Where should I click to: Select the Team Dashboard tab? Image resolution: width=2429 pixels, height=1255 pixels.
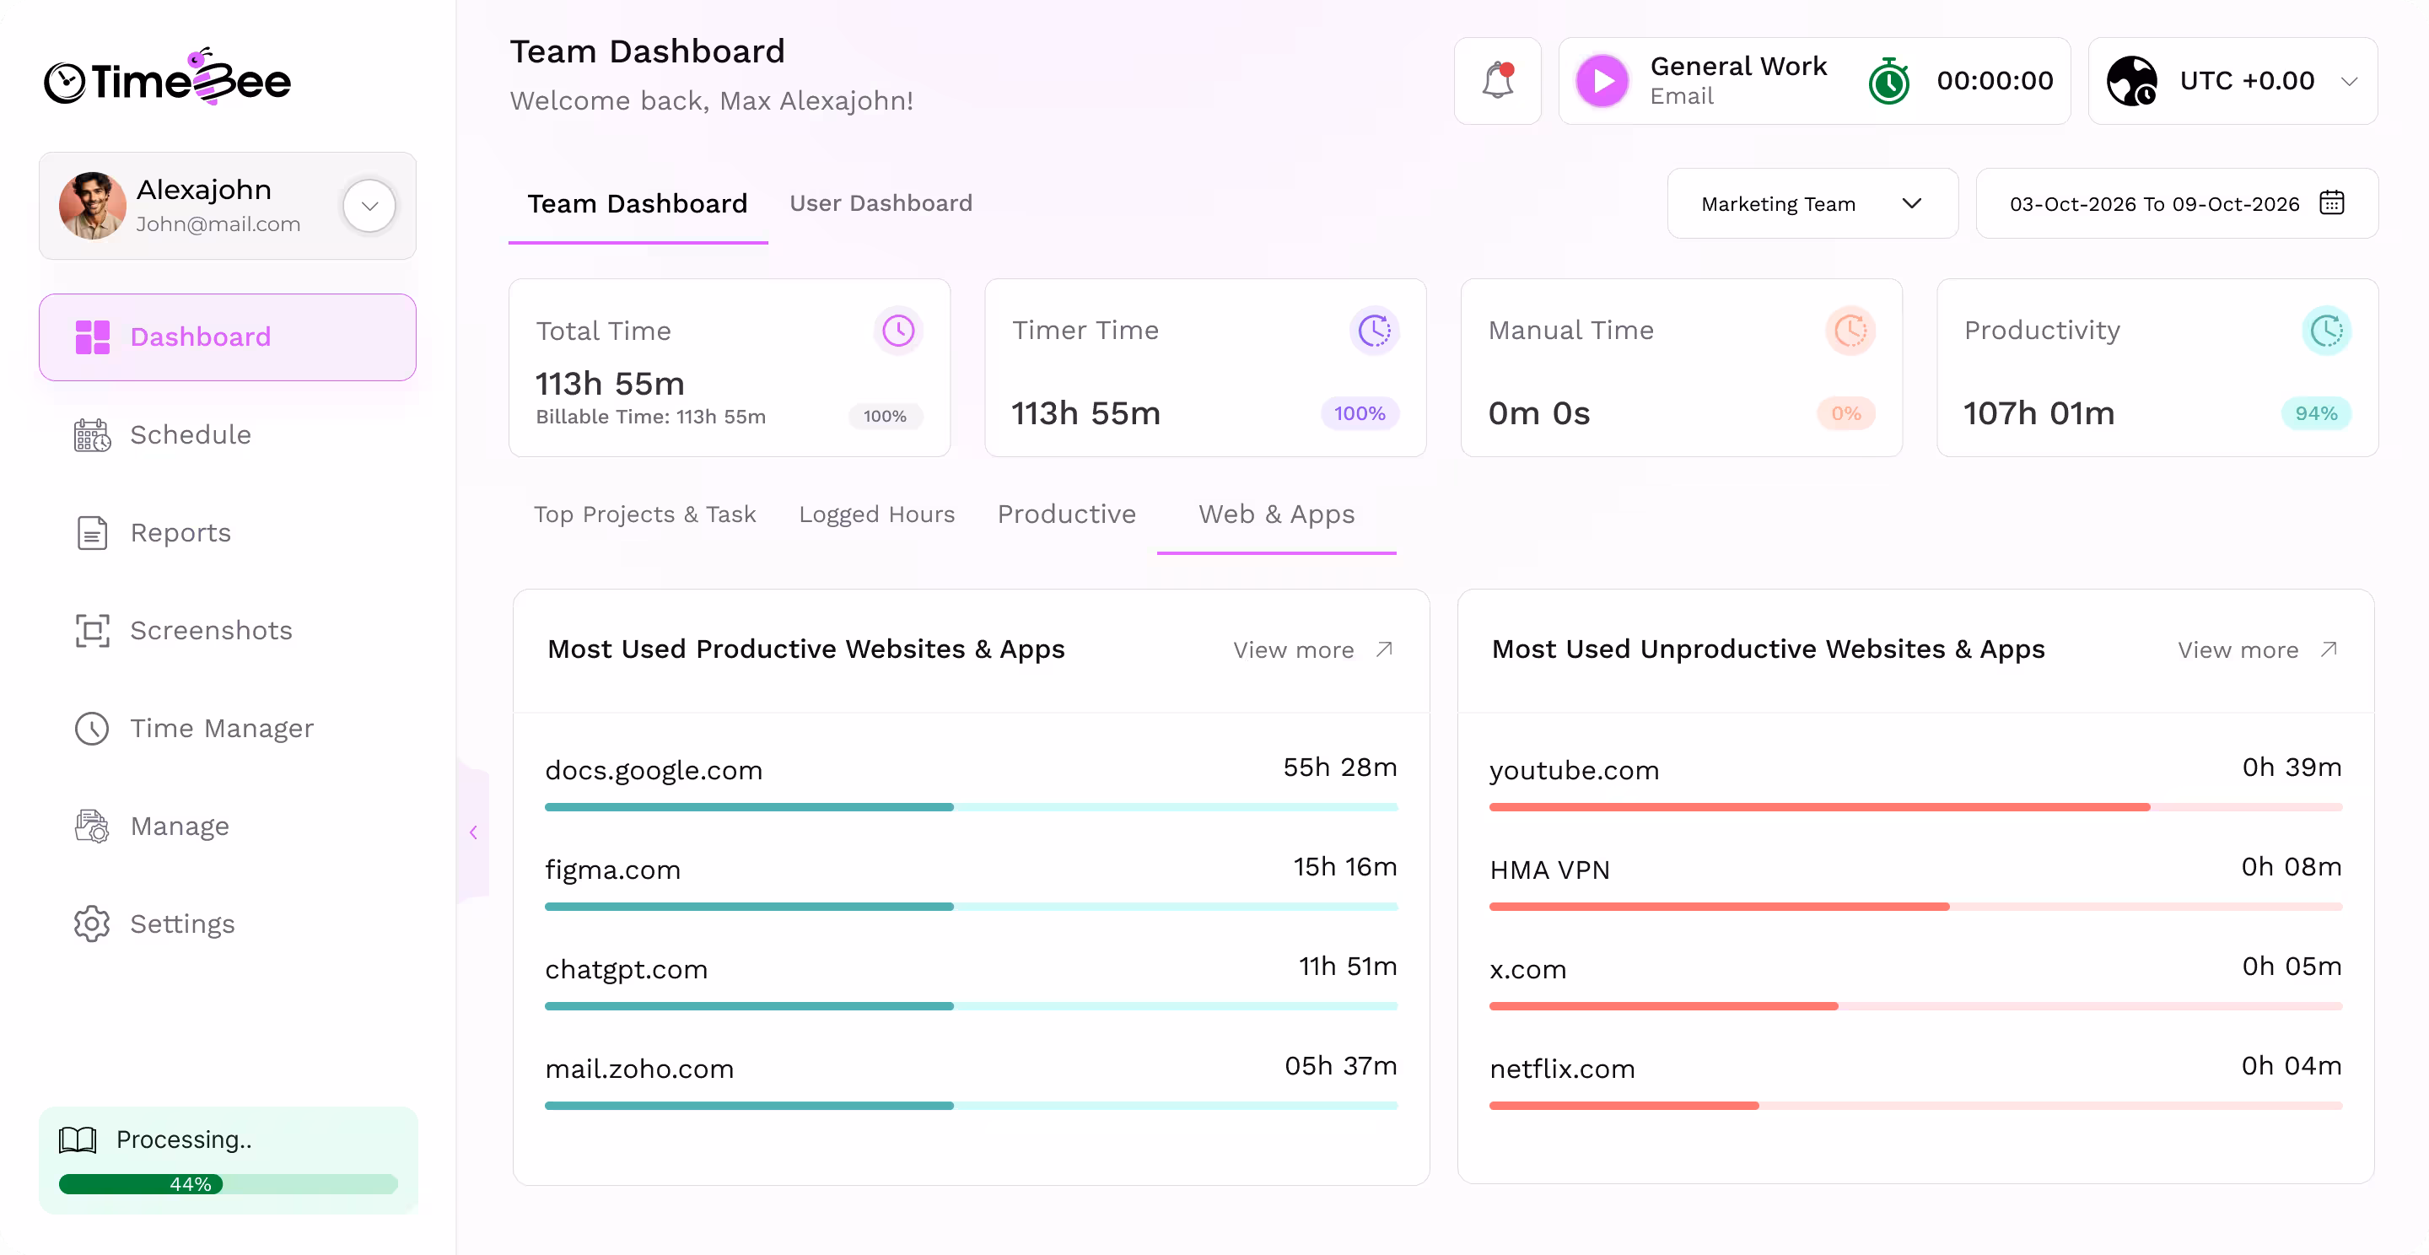point(638,203)
